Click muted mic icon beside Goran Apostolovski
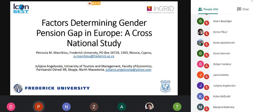The width and height of the screenshot is (253, 112). point(207,44)
